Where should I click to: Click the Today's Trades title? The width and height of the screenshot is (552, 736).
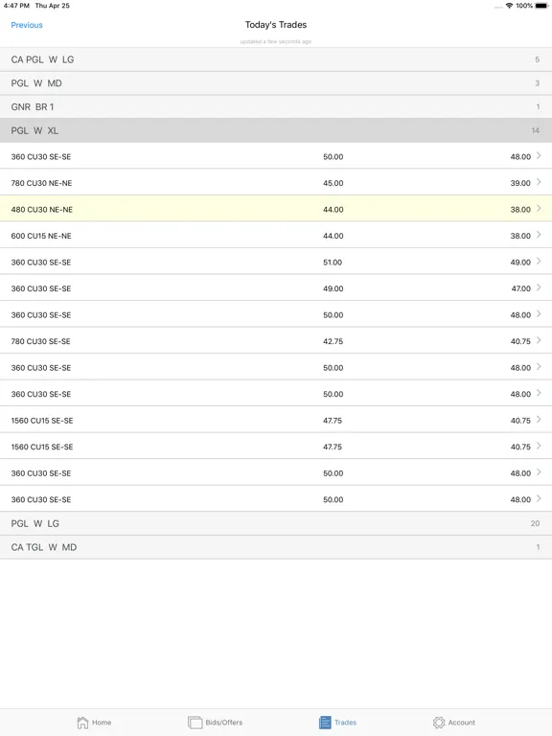276,25
